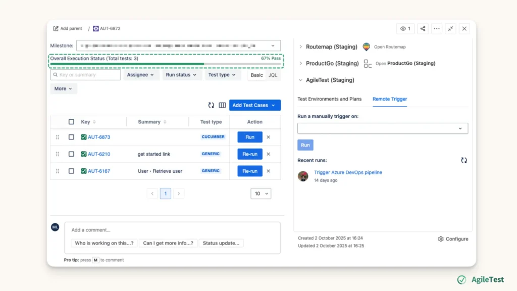
Task: Go to the next page
Action: (x=179, y=193)
